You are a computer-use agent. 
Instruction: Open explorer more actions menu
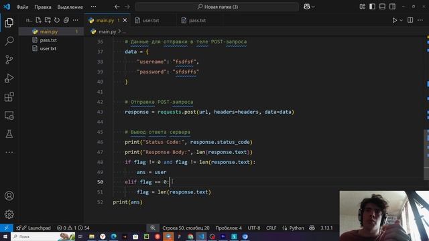coord(76,20)
